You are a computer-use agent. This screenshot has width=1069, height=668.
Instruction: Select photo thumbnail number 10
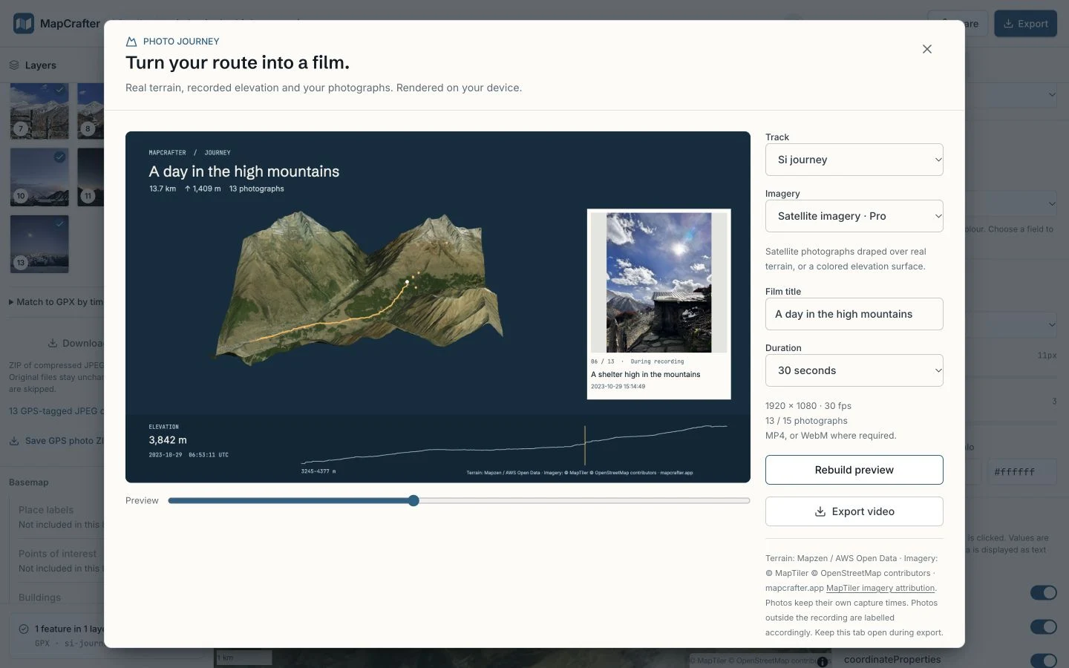[39, 177]
